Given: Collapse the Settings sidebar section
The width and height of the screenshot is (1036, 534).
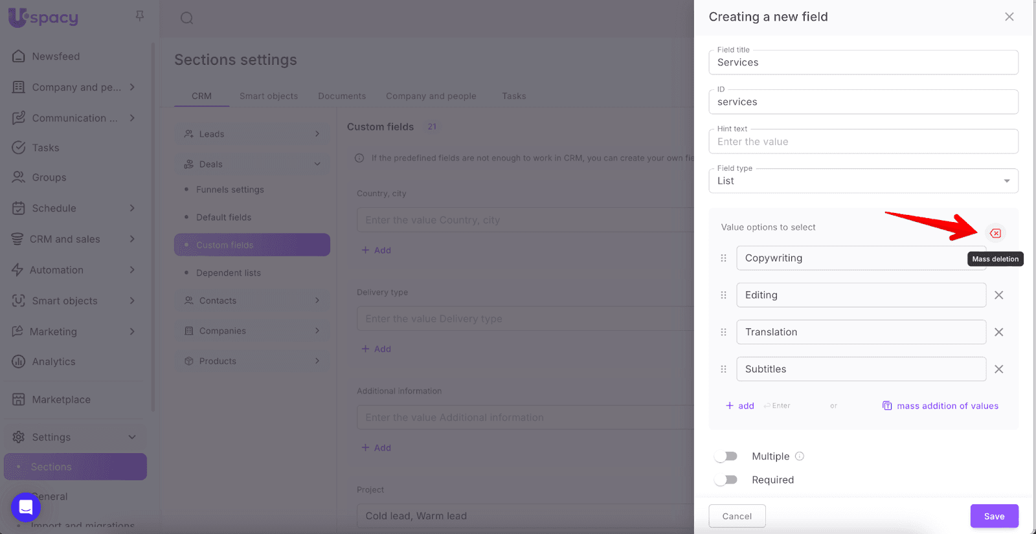Looking at the screenshot, I should pyautogui.click(x=131, y=437).
